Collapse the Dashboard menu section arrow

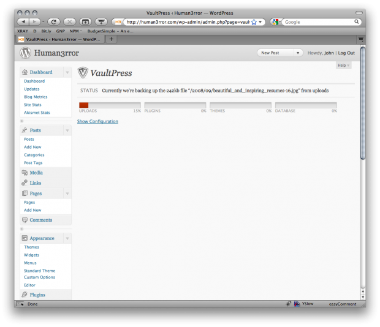67,72
